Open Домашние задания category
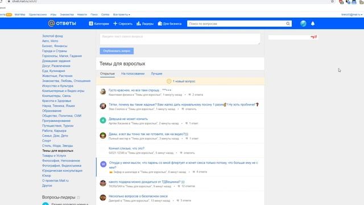This screenshot has height=205, width=364. (56, 61)
